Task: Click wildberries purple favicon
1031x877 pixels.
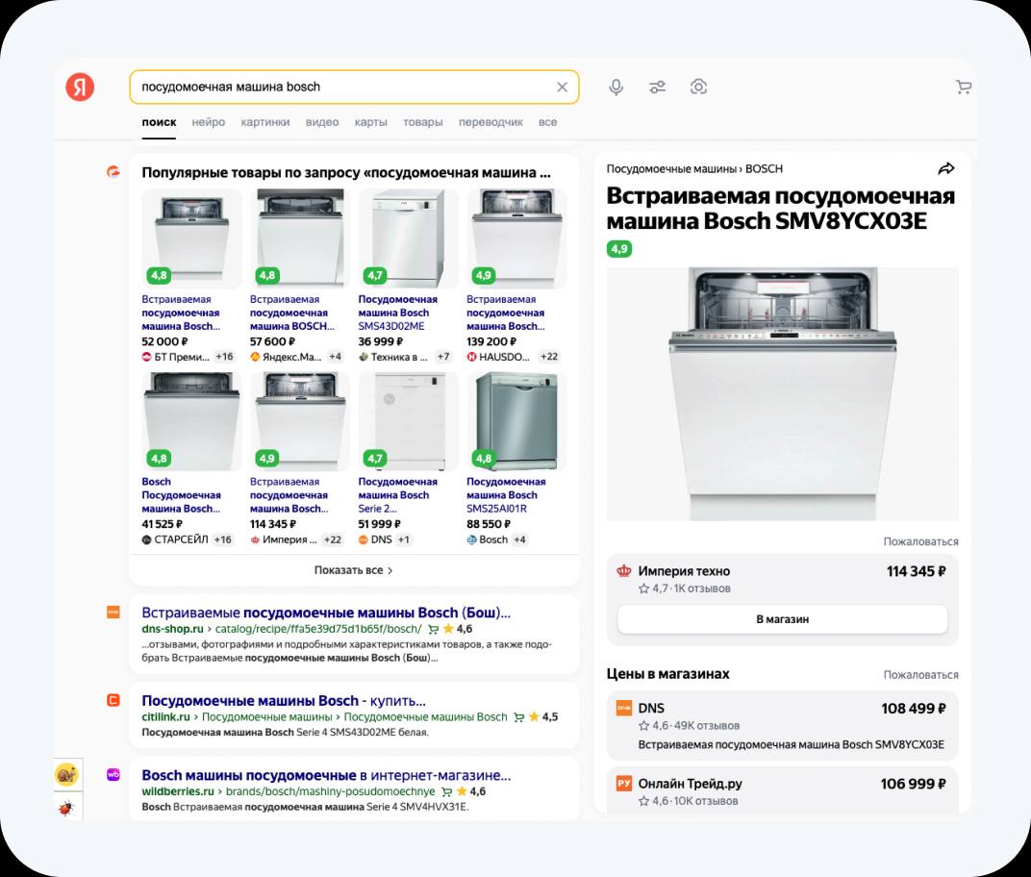Action: click(x=113, y=774)
